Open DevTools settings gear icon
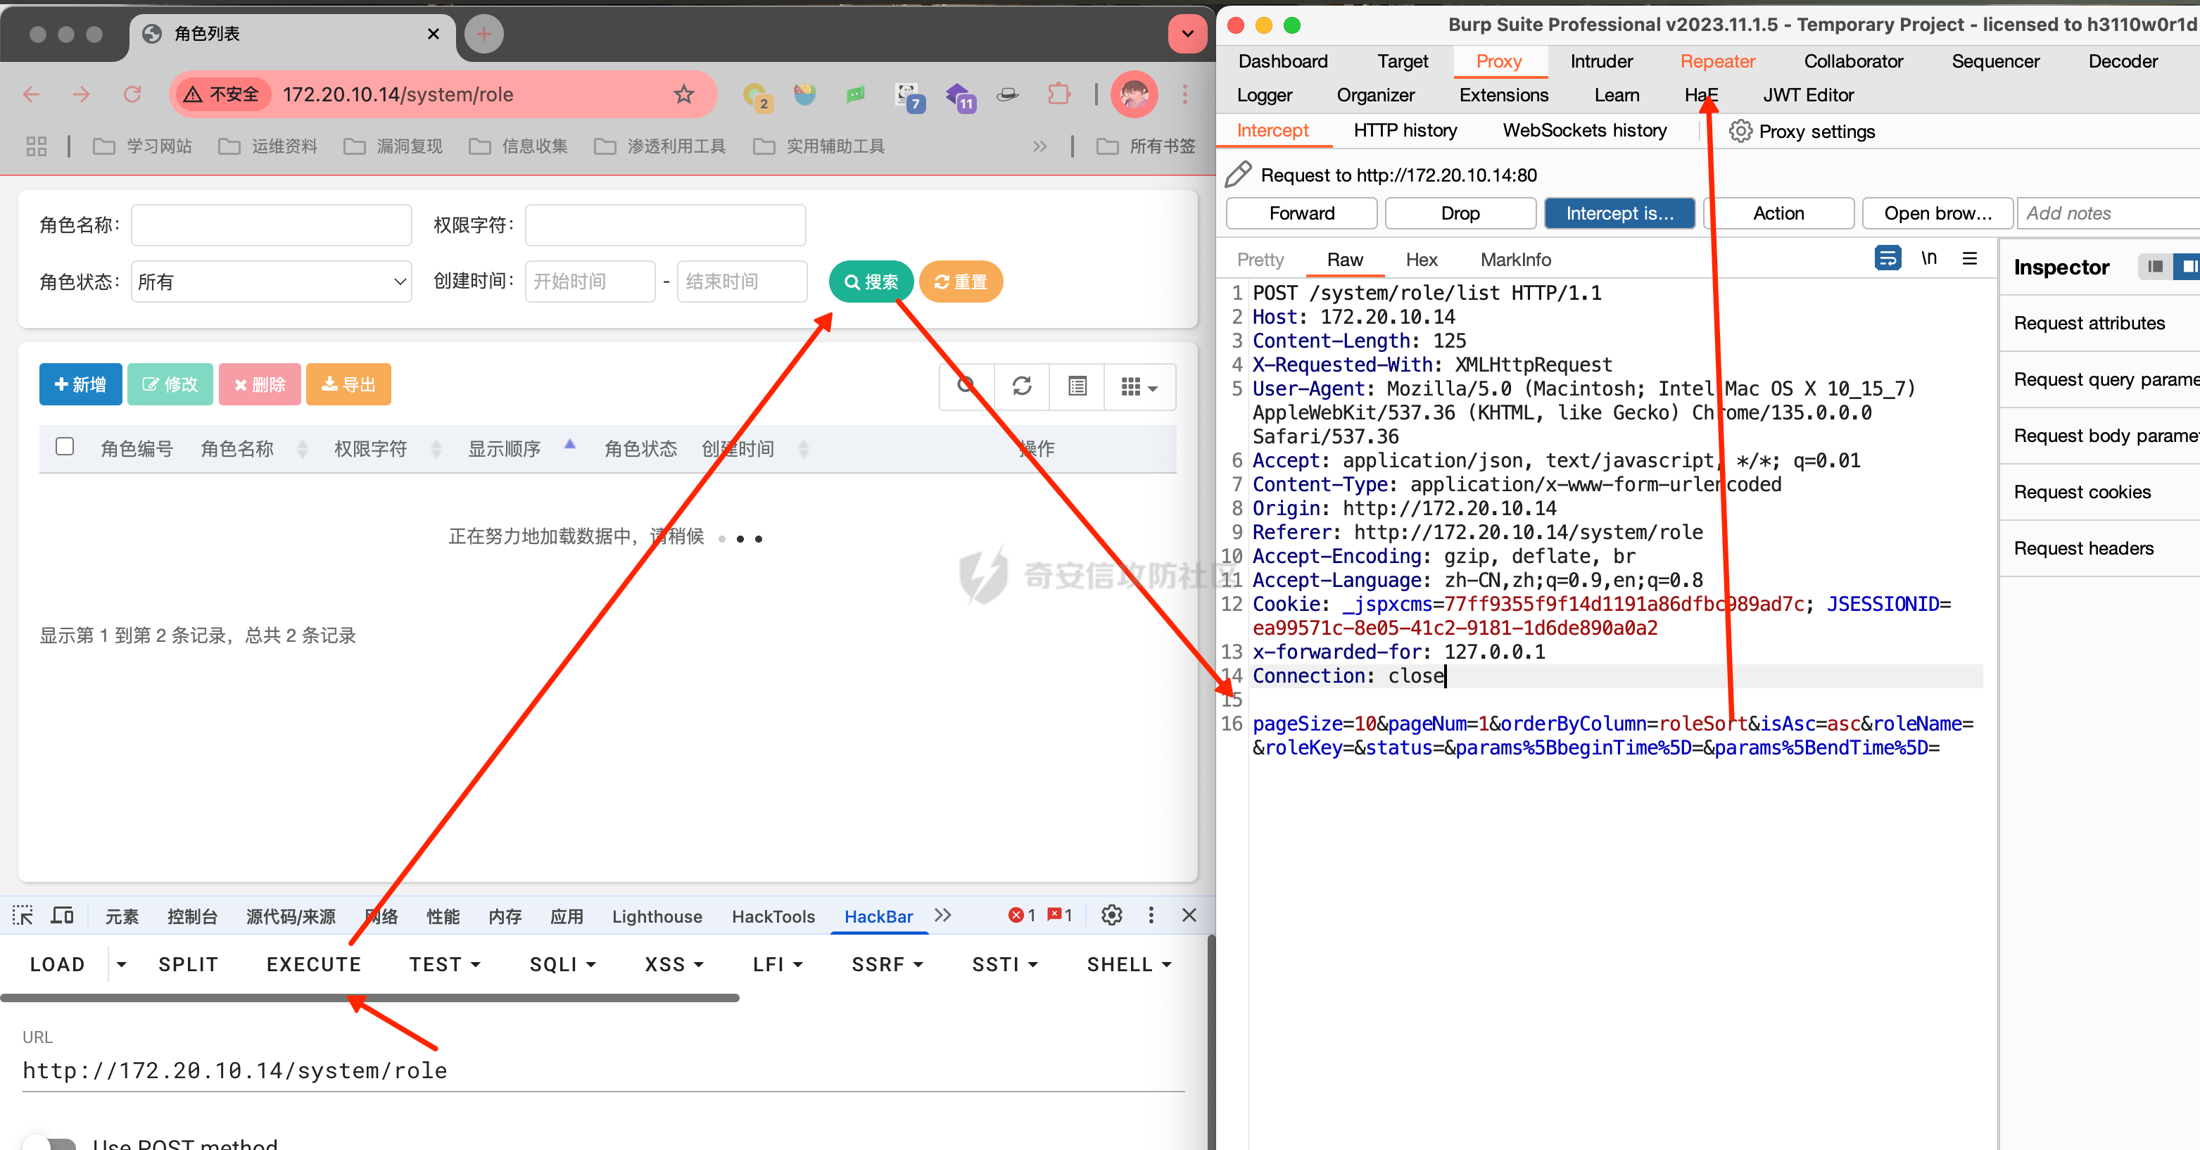2200x1150 pixels. tap(1111, 915)
